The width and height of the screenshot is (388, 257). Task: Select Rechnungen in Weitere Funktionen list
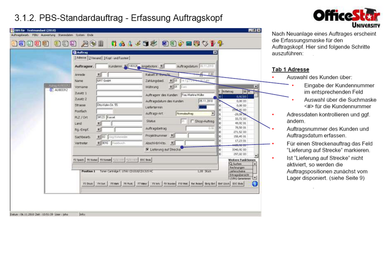(x=241, y=167)
